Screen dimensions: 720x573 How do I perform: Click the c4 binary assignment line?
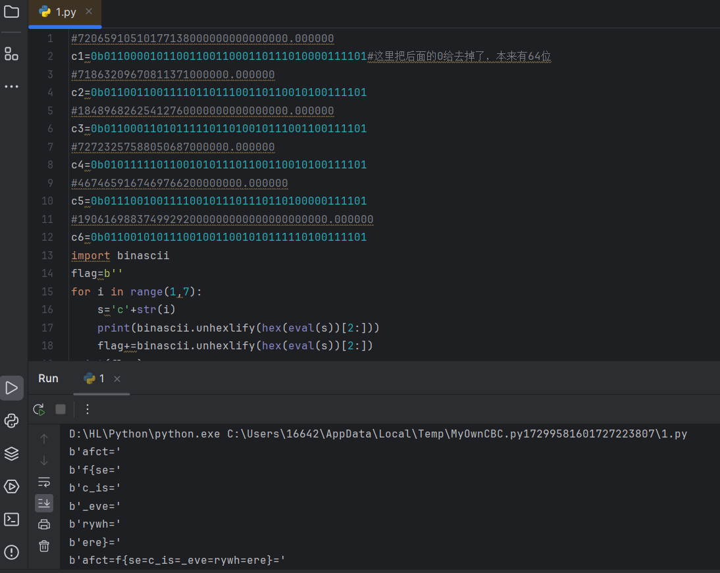point(219,164)
